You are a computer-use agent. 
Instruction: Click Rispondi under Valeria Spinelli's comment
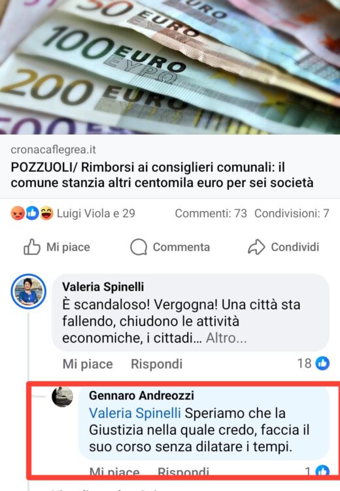click(x=156, y=364)
